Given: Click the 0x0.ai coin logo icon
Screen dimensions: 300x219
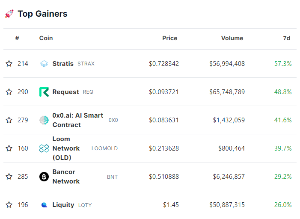Looking at the screenshot, I should 44,120.
